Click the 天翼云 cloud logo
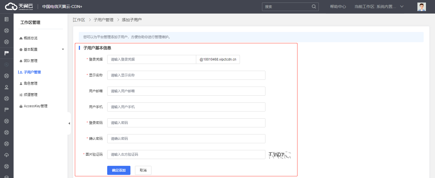The width and height of the screenshot is (435, 178). point(19,7)
